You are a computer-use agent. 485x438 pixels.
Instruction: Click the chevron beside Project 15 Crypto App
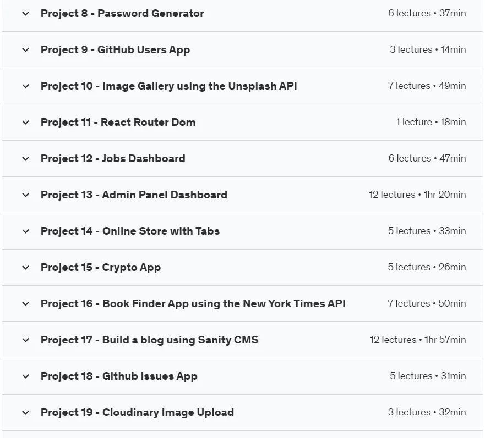tap(26, 268)
